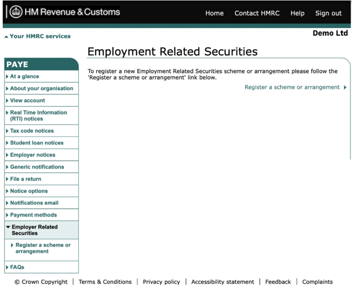This screenshot has height=290, width=352.
Task: Sign out of the HMRC account
Action: [x=328, y=13]
